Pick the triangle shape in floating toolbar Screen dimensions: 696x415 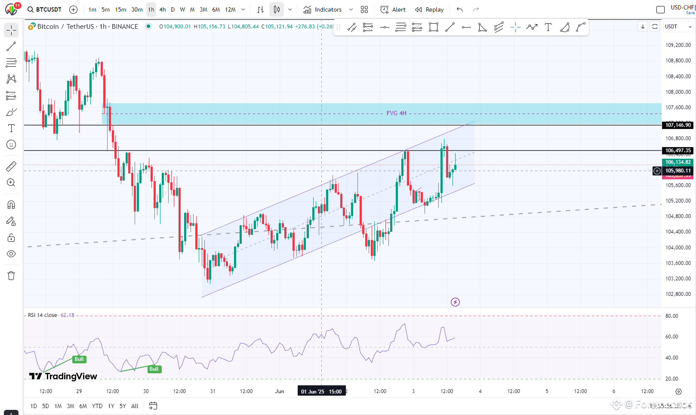coord(483,28)
